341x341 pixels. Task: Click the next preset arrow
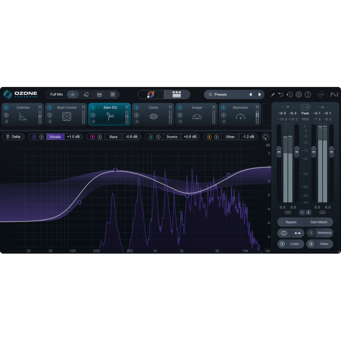pyautogui.click(x=260, y=94)
